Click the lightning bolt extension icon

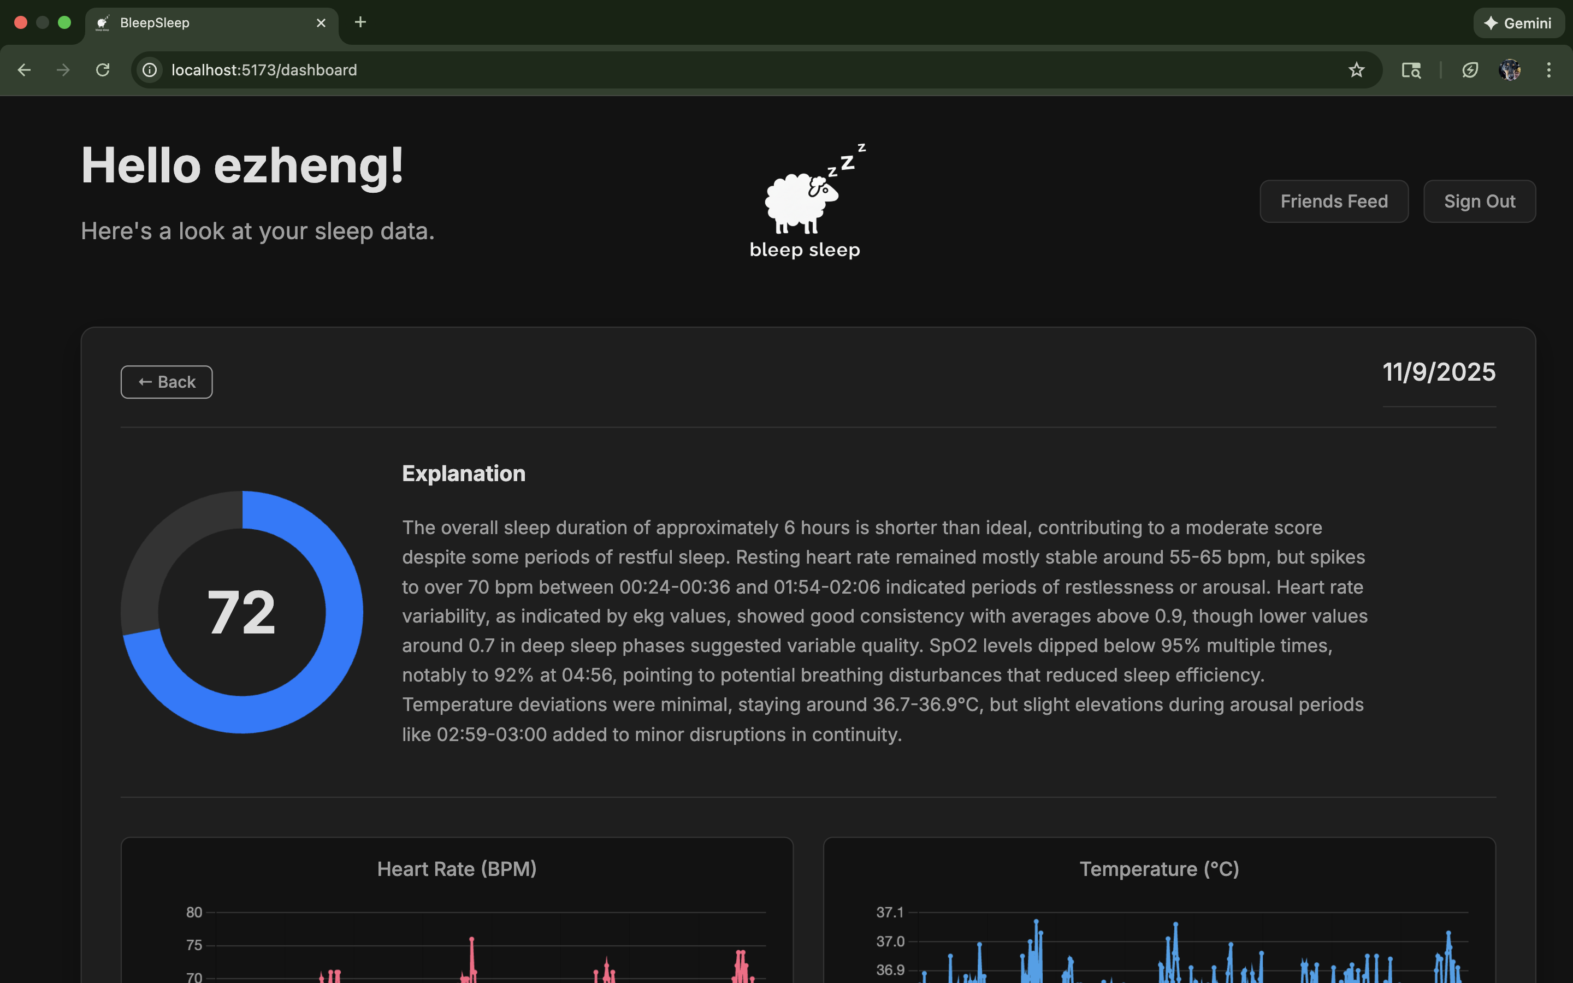click(x=1470, y=69)
